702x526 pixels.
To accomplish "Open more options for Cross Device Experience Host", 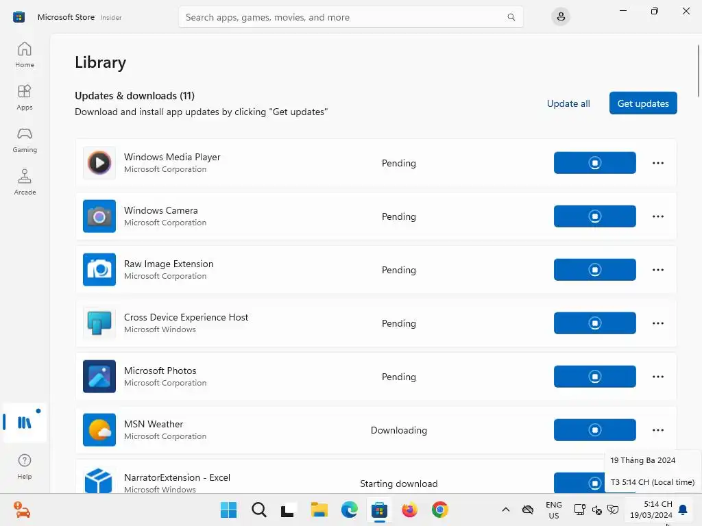I will click(657, 323).
